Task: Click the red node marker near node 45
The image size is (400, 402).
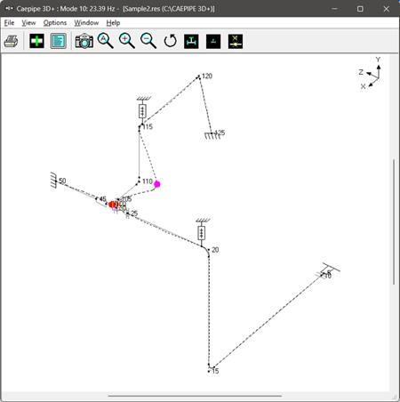Action: pyautogui.click(x=112, y=205)
